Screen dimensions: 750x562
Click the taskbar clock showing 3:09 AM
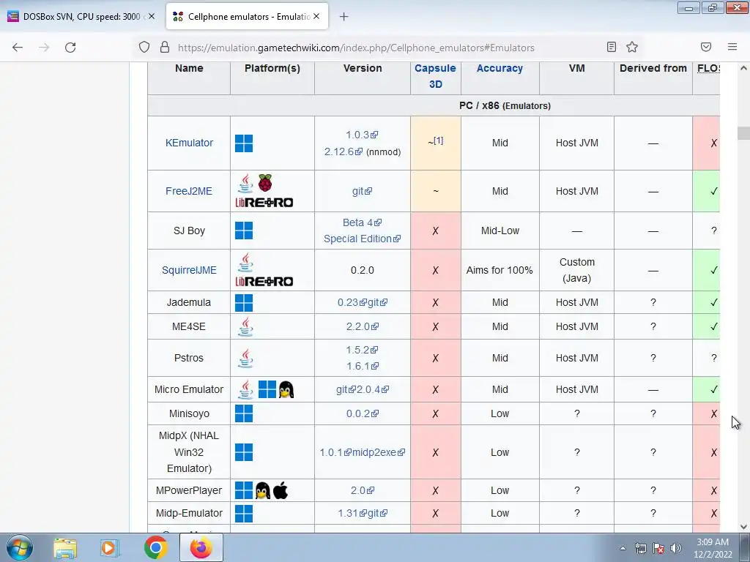(713, 548)
